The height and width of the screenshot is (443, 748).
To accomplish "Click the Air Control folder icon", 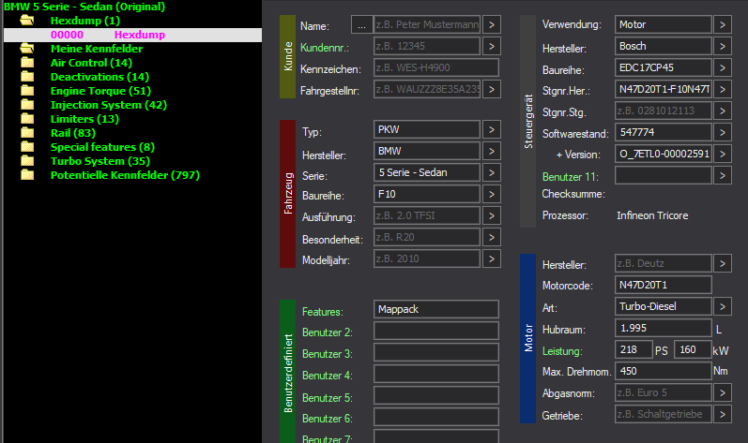I will pyautogui.click(x=27, y=63).
